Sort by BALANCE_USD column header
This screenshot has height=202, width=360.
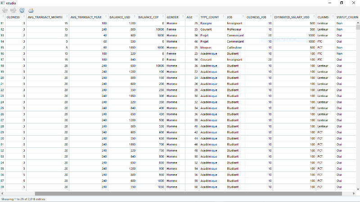point(119,18)
